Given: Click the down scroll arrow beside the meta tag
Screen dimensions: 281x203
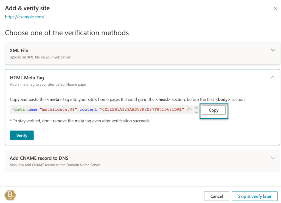Looking at the screenshot, I should click(x=196, y=112).
